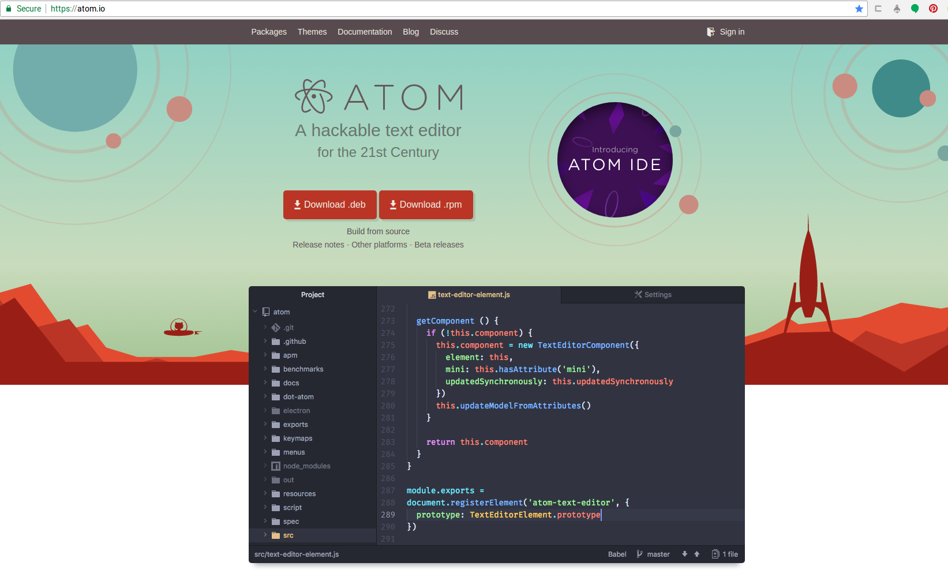Click the node_modules submodule icon
Viewport: 948px width, 570px height.
pos(276,466)
